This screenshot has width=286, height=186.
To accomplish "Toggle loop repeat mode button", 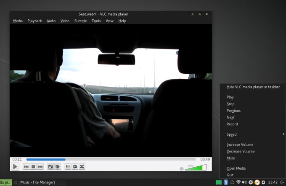I will click(75, 167).
